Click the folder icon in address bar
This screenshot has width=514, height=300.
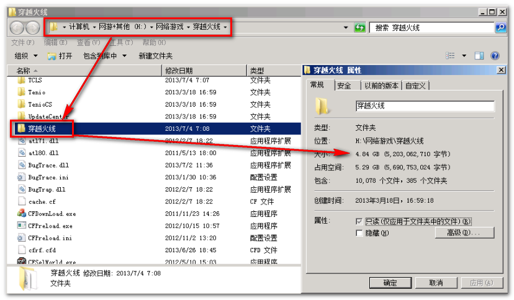pyautogui.click(x=54, y=27)
